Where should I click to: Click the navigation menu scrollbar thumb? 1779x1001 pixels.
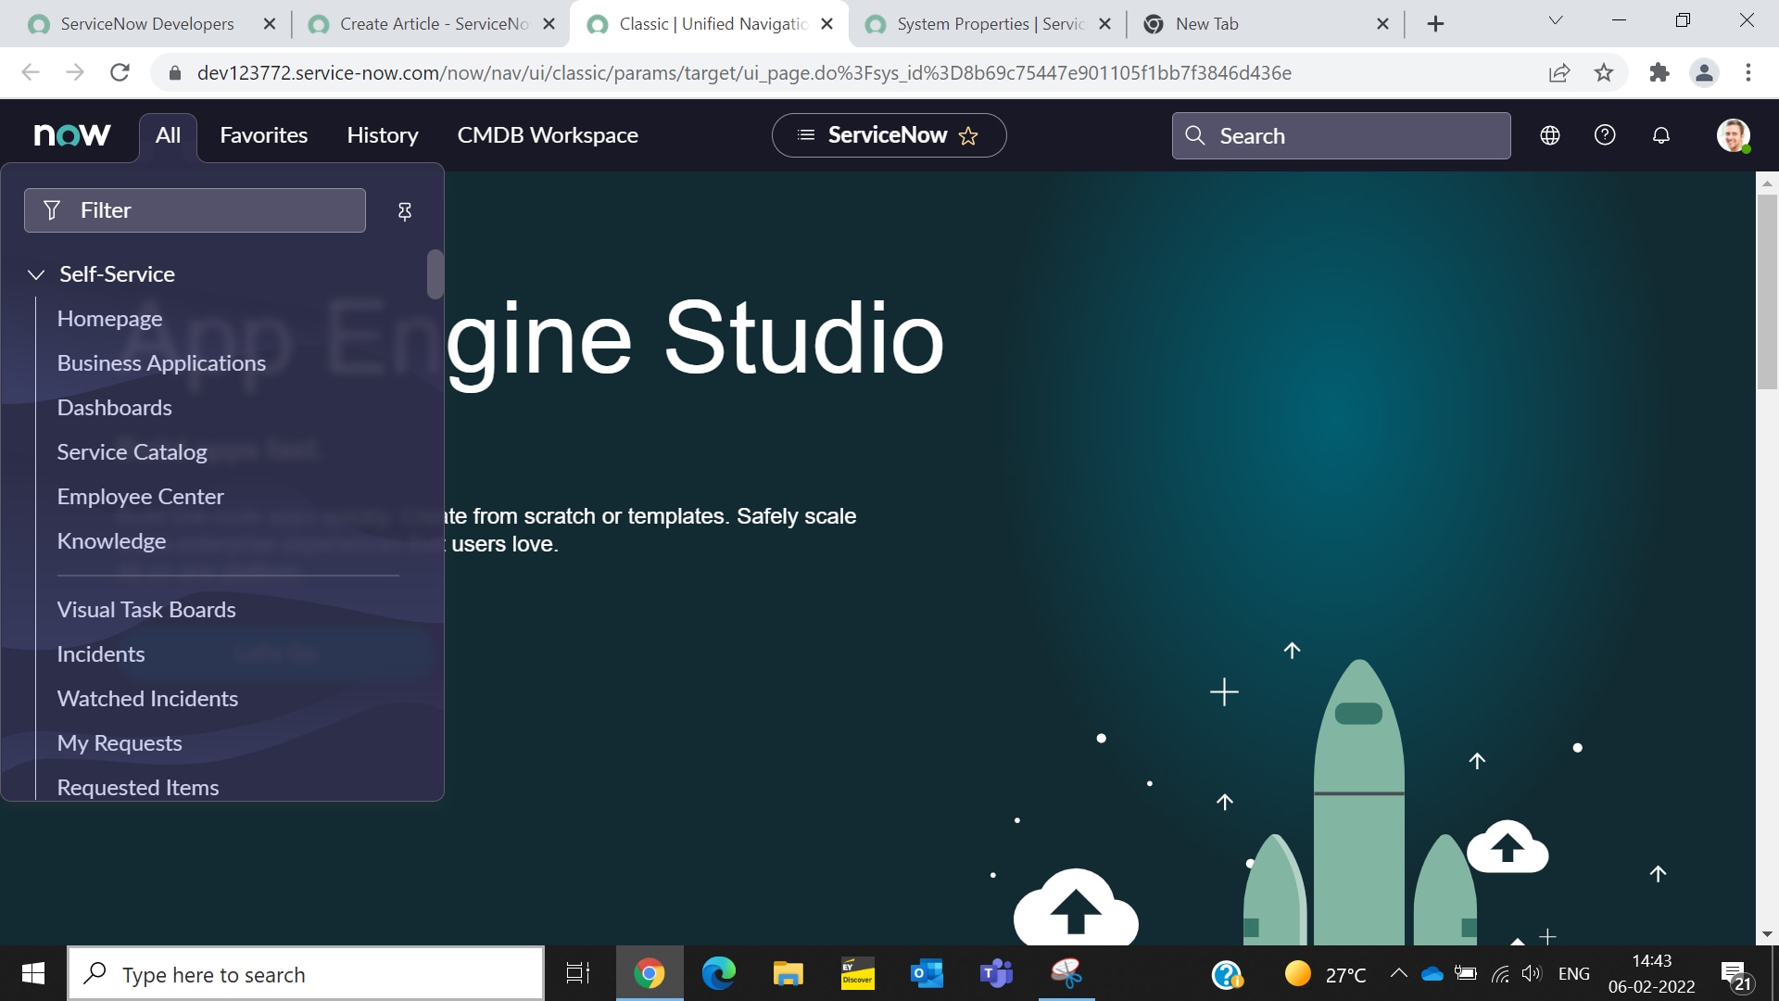[435, 274]
